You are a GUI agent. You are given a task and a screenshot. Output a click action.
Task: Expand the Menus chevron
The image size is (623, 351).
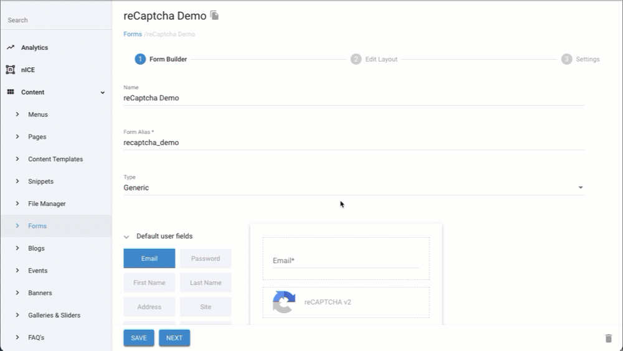[17, 114]
